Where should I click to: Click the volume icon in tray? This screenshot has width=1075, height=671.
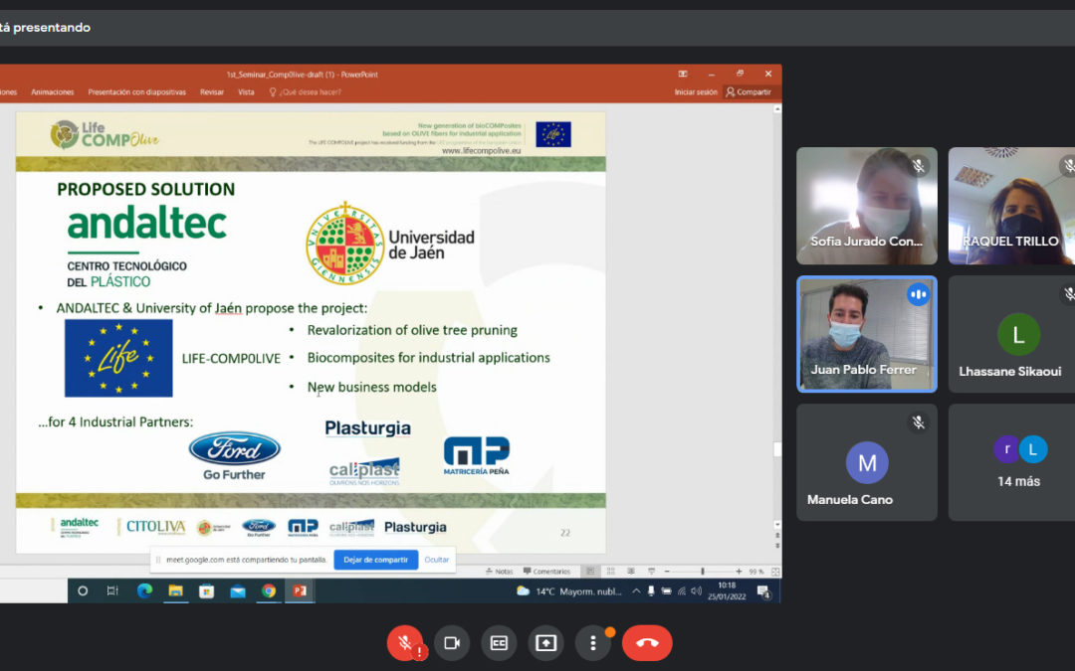coord(697,590)
